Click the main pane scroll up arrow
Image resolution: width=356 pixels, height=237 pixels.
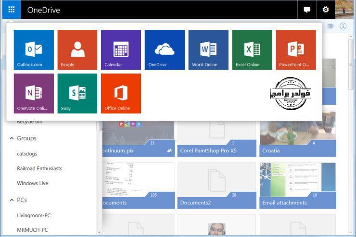tap(351, 36)
